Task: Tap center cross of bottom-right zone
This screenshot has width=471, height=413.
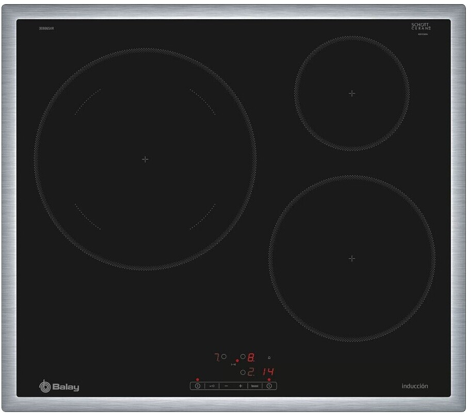Action: click(x=352, y=258)
